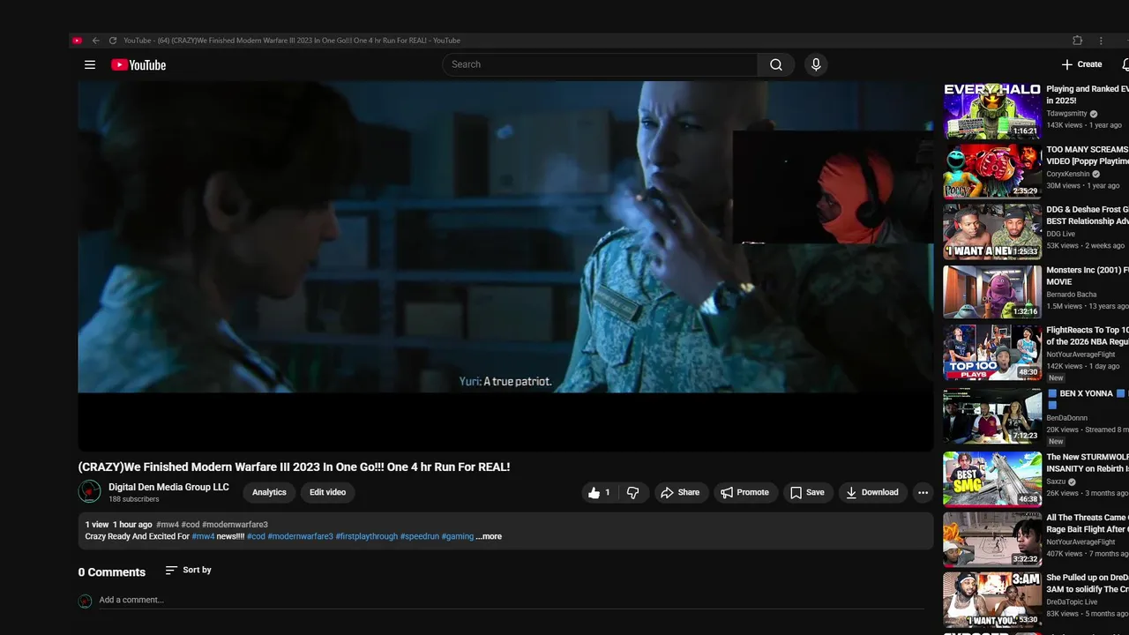Image resolution: width=1129 pixels, height=635 pixels.
Task: Click YouTube favicon in browser tab bar
Action: [77, 41]
